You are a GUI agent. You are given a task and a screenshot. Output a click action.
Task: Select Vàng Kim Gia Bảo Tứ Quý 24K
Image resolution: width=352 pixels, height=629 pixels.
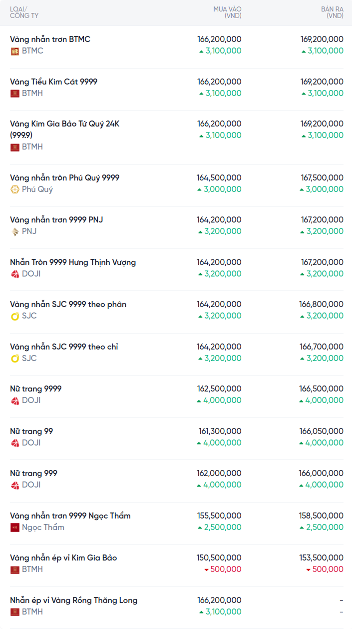64,128
